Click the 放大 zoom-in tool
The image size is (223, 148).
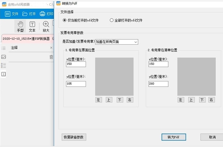pos(46,27)
